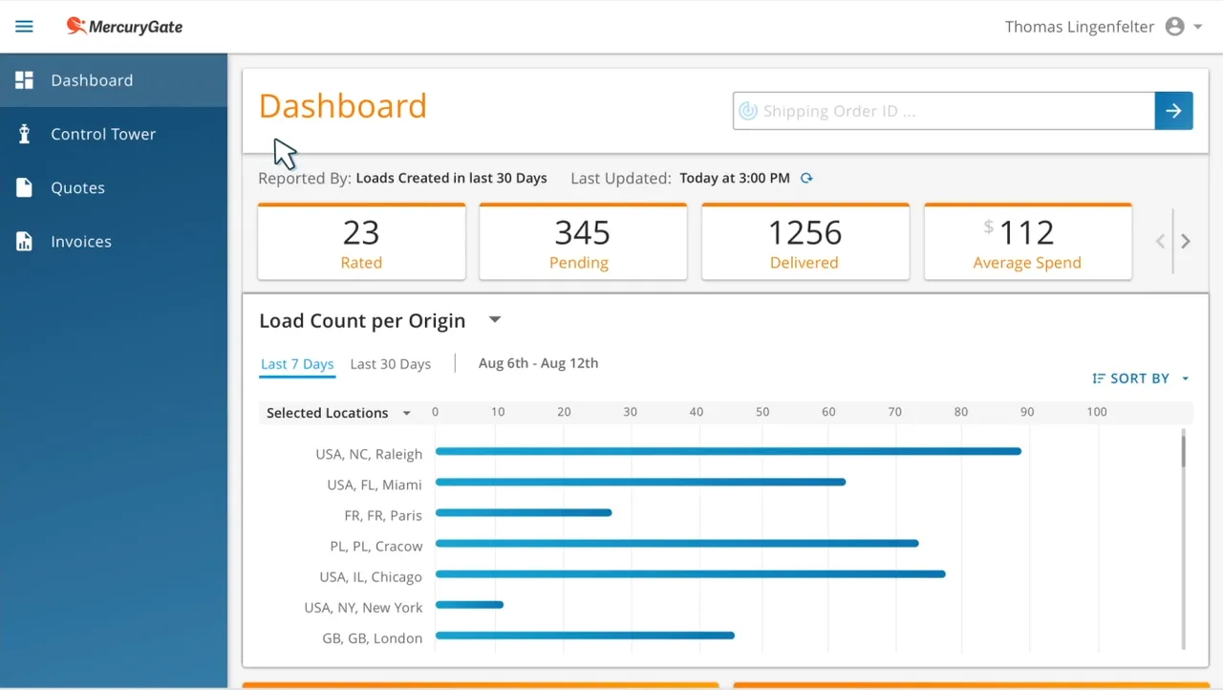Refresh the Last Updated timestamp
The height and width of the screenshot is (690, 1223).
(x=806, y=178)
